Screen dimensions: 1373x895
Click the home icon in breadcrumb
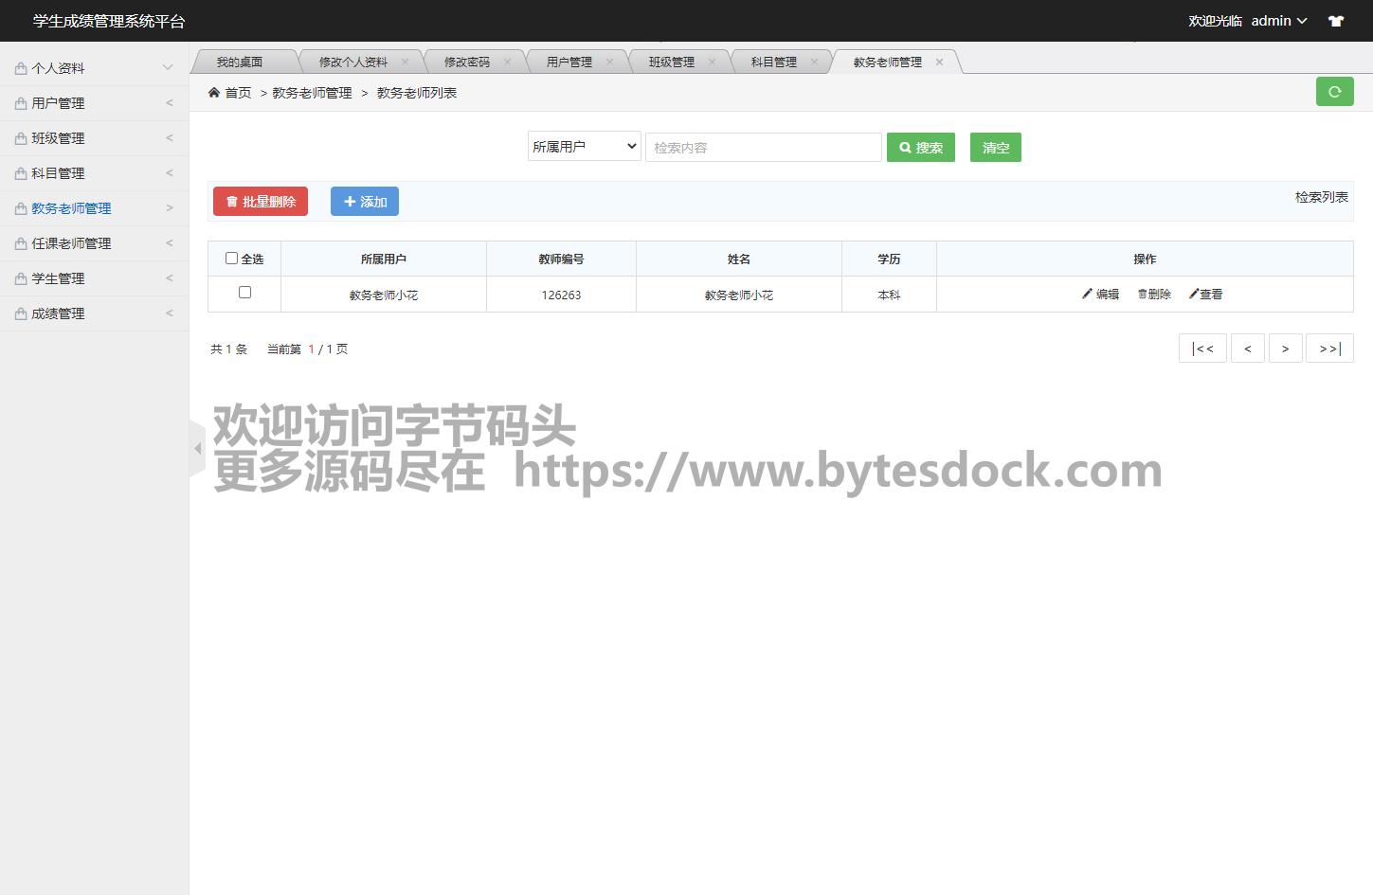(x=214, y=93)
